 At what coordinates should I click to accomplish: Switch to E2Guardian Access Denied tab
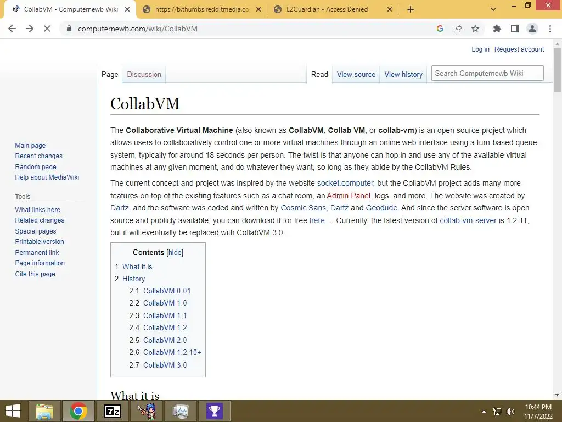pyautogui.click(x=333, y=9)
